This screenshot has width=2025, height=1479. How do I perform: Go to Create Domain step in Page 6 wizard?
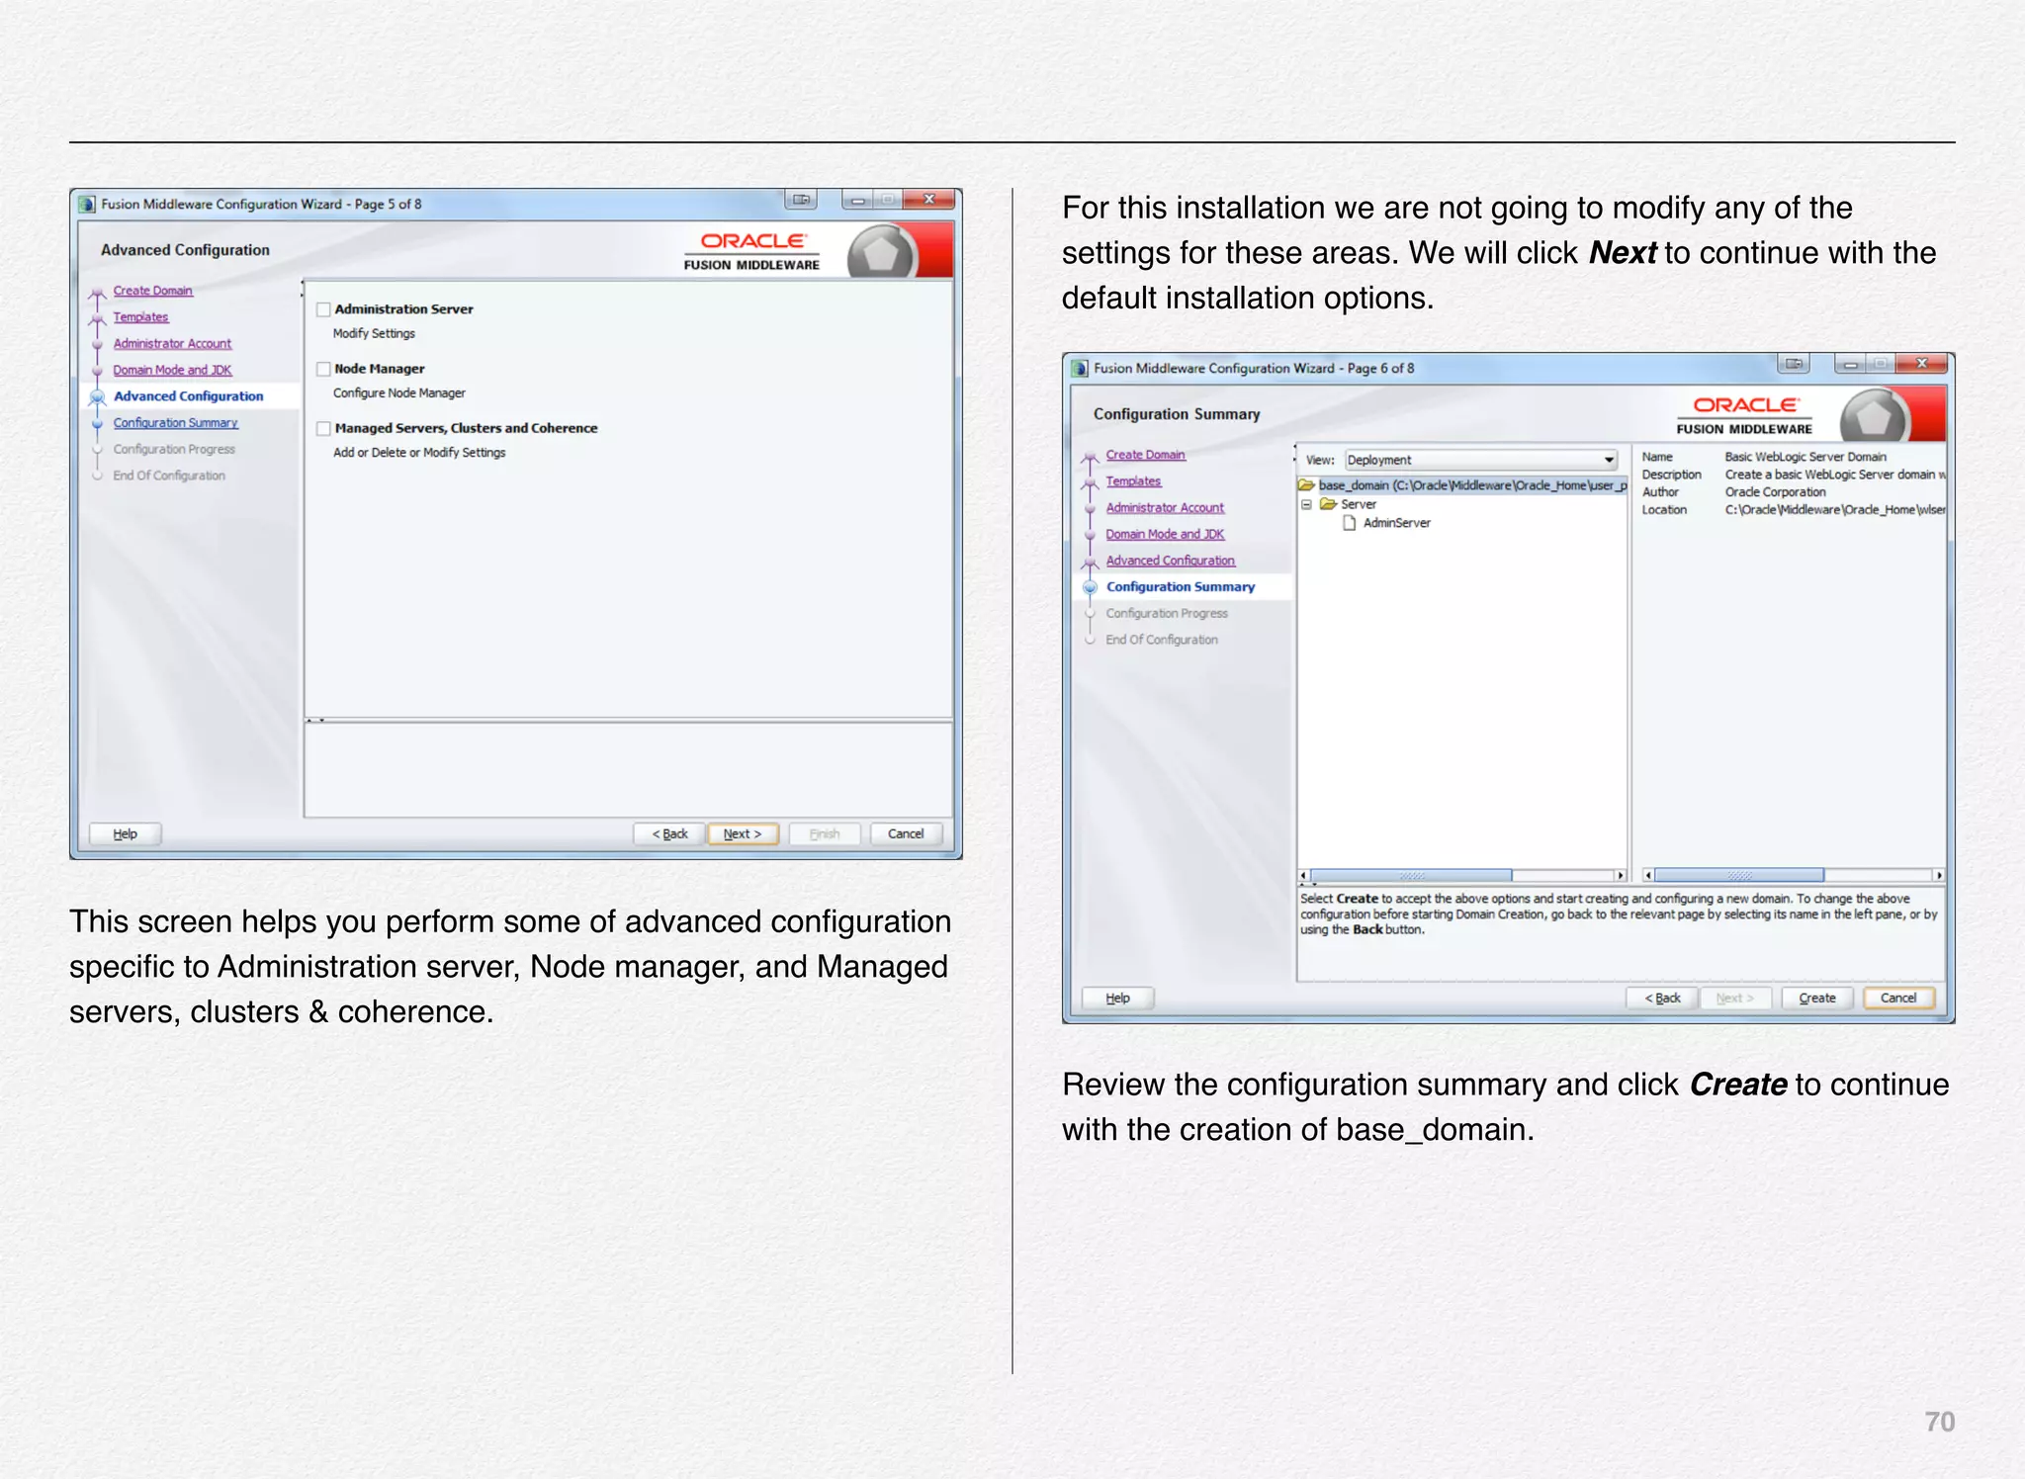(x=1145, y=455)
